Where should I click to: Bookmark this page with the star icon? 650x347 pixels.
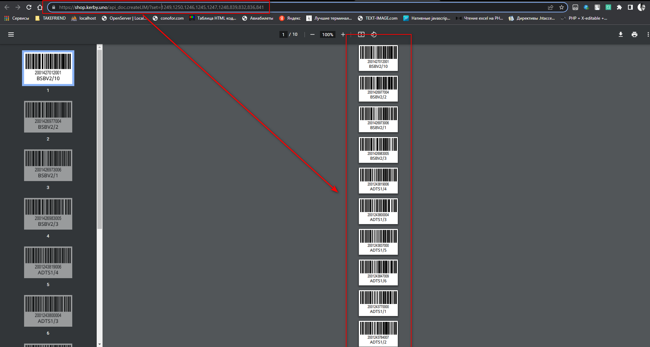point(562,7)
